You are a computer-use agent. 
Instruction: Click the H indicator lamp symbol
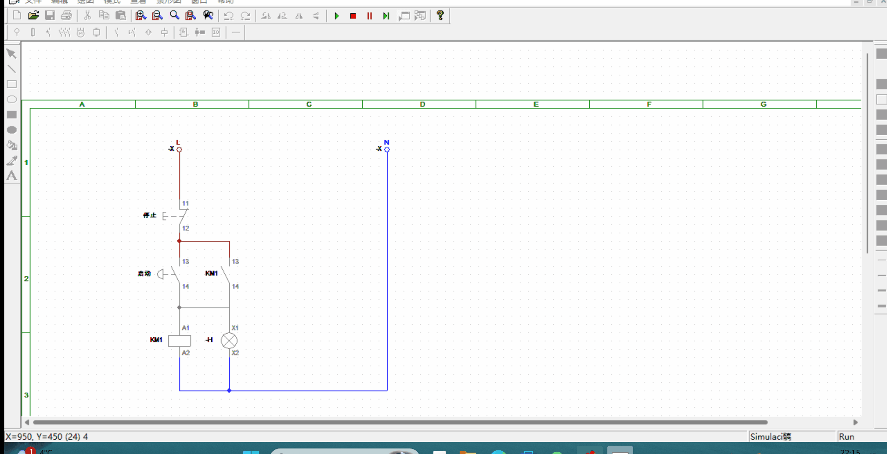pyautogui.click(x=229, y=340)
